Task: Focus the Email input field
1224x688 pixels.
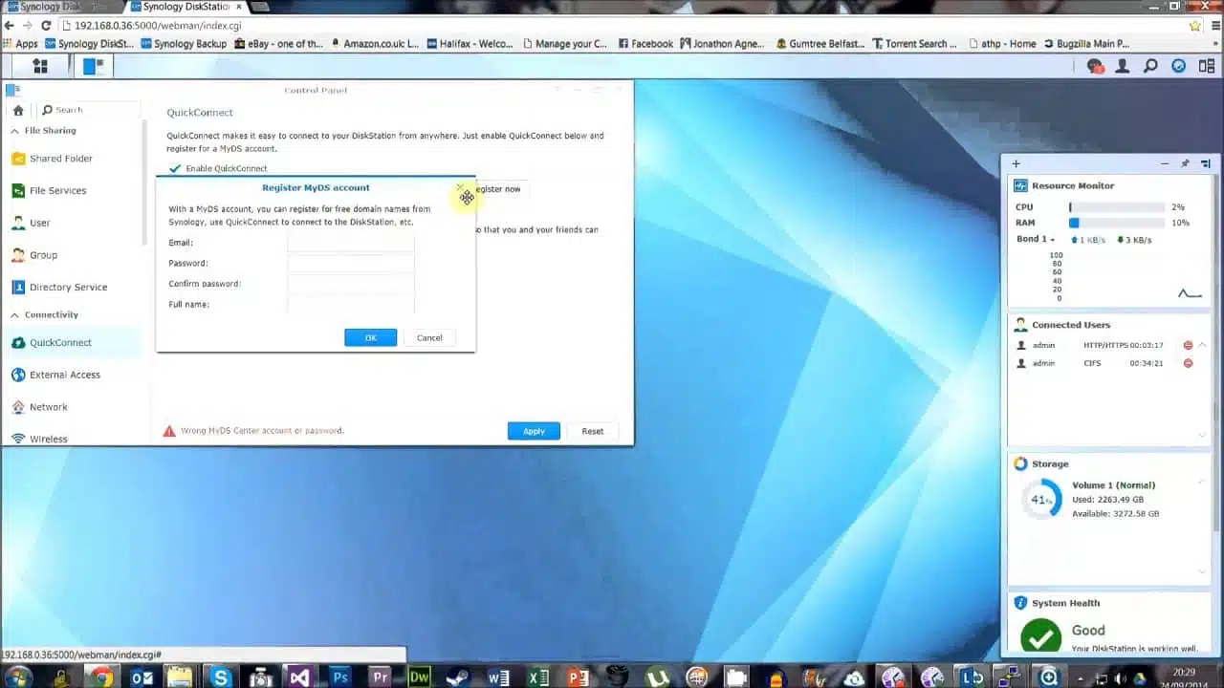Action: [351, 243]
